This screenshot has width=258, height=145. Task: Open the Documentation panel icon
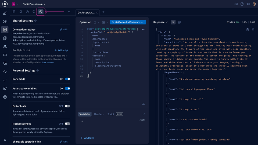coord(14,12)
